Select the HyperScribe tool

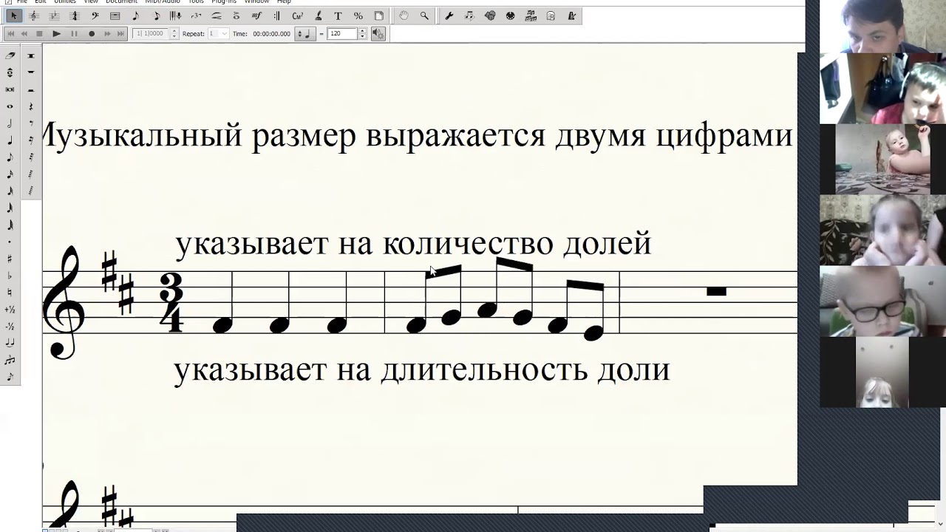175,16
